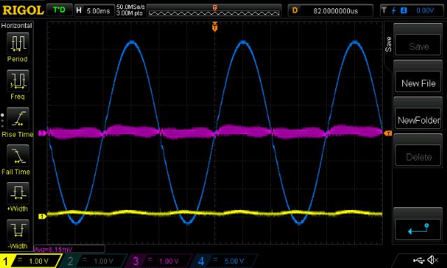Select the Freq measurement icon
Viewport: 447px width, 268px height.
pos(17,81)
